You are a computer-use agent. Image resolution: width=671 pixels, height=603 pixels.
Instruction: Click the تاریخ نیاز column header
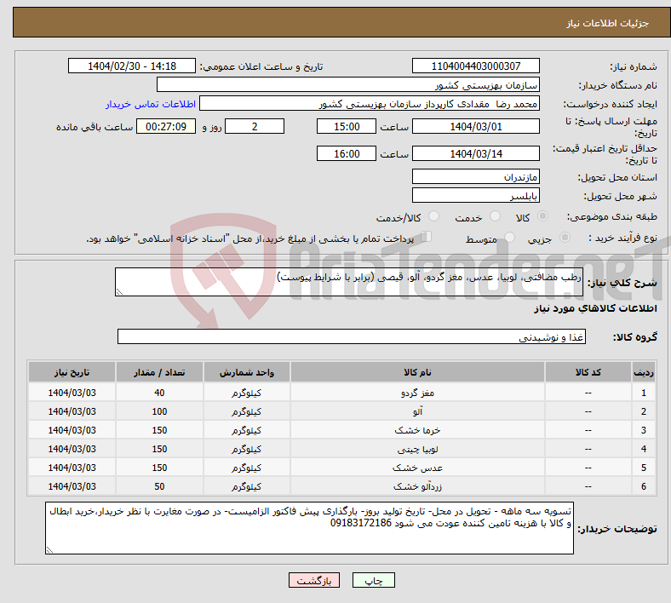tap(72, 372)
